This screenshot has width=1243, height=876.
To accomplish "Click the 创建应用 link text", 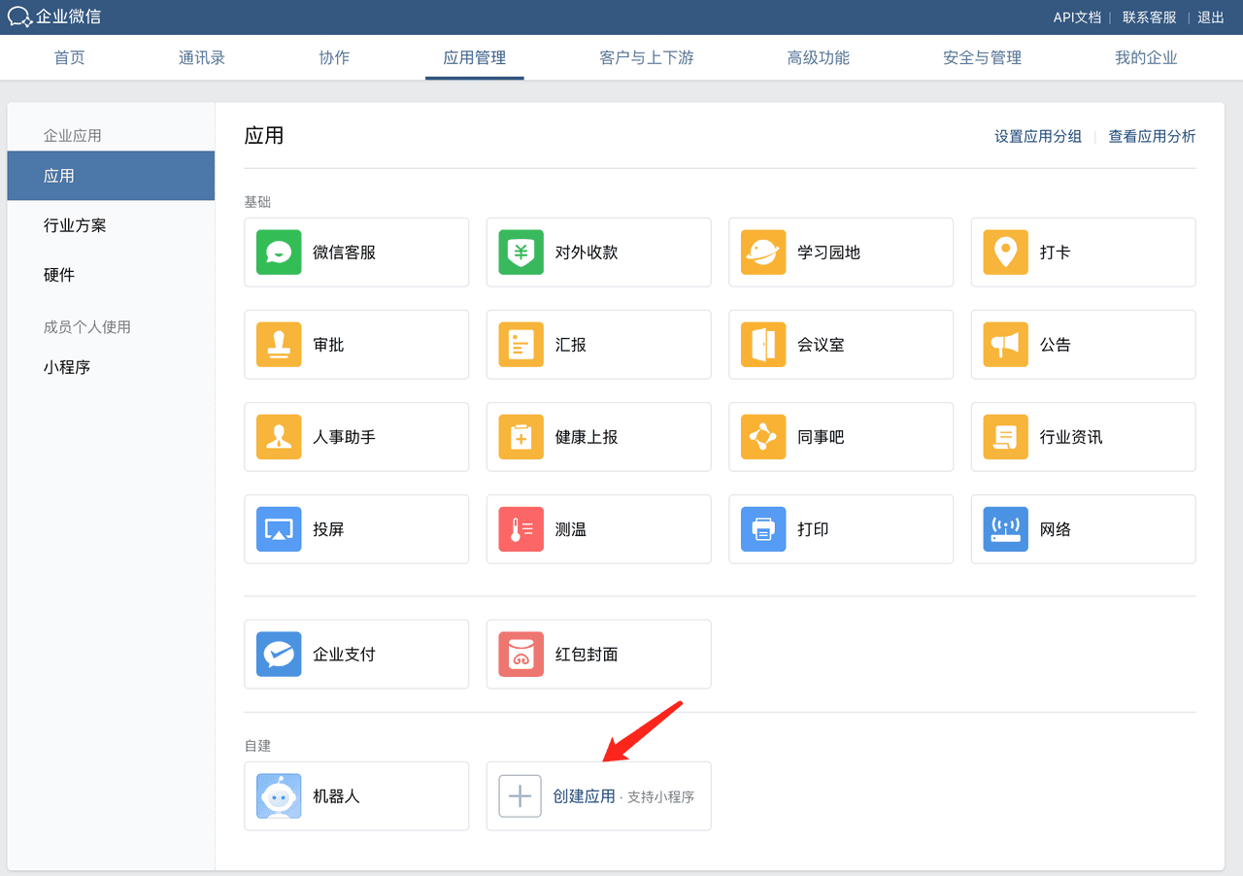I will (x=585, y=796).
